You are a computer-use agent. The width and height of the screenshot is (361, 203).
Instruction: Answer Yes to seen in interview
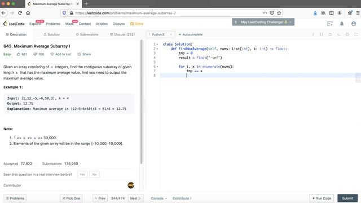click(x=82, y=174)
